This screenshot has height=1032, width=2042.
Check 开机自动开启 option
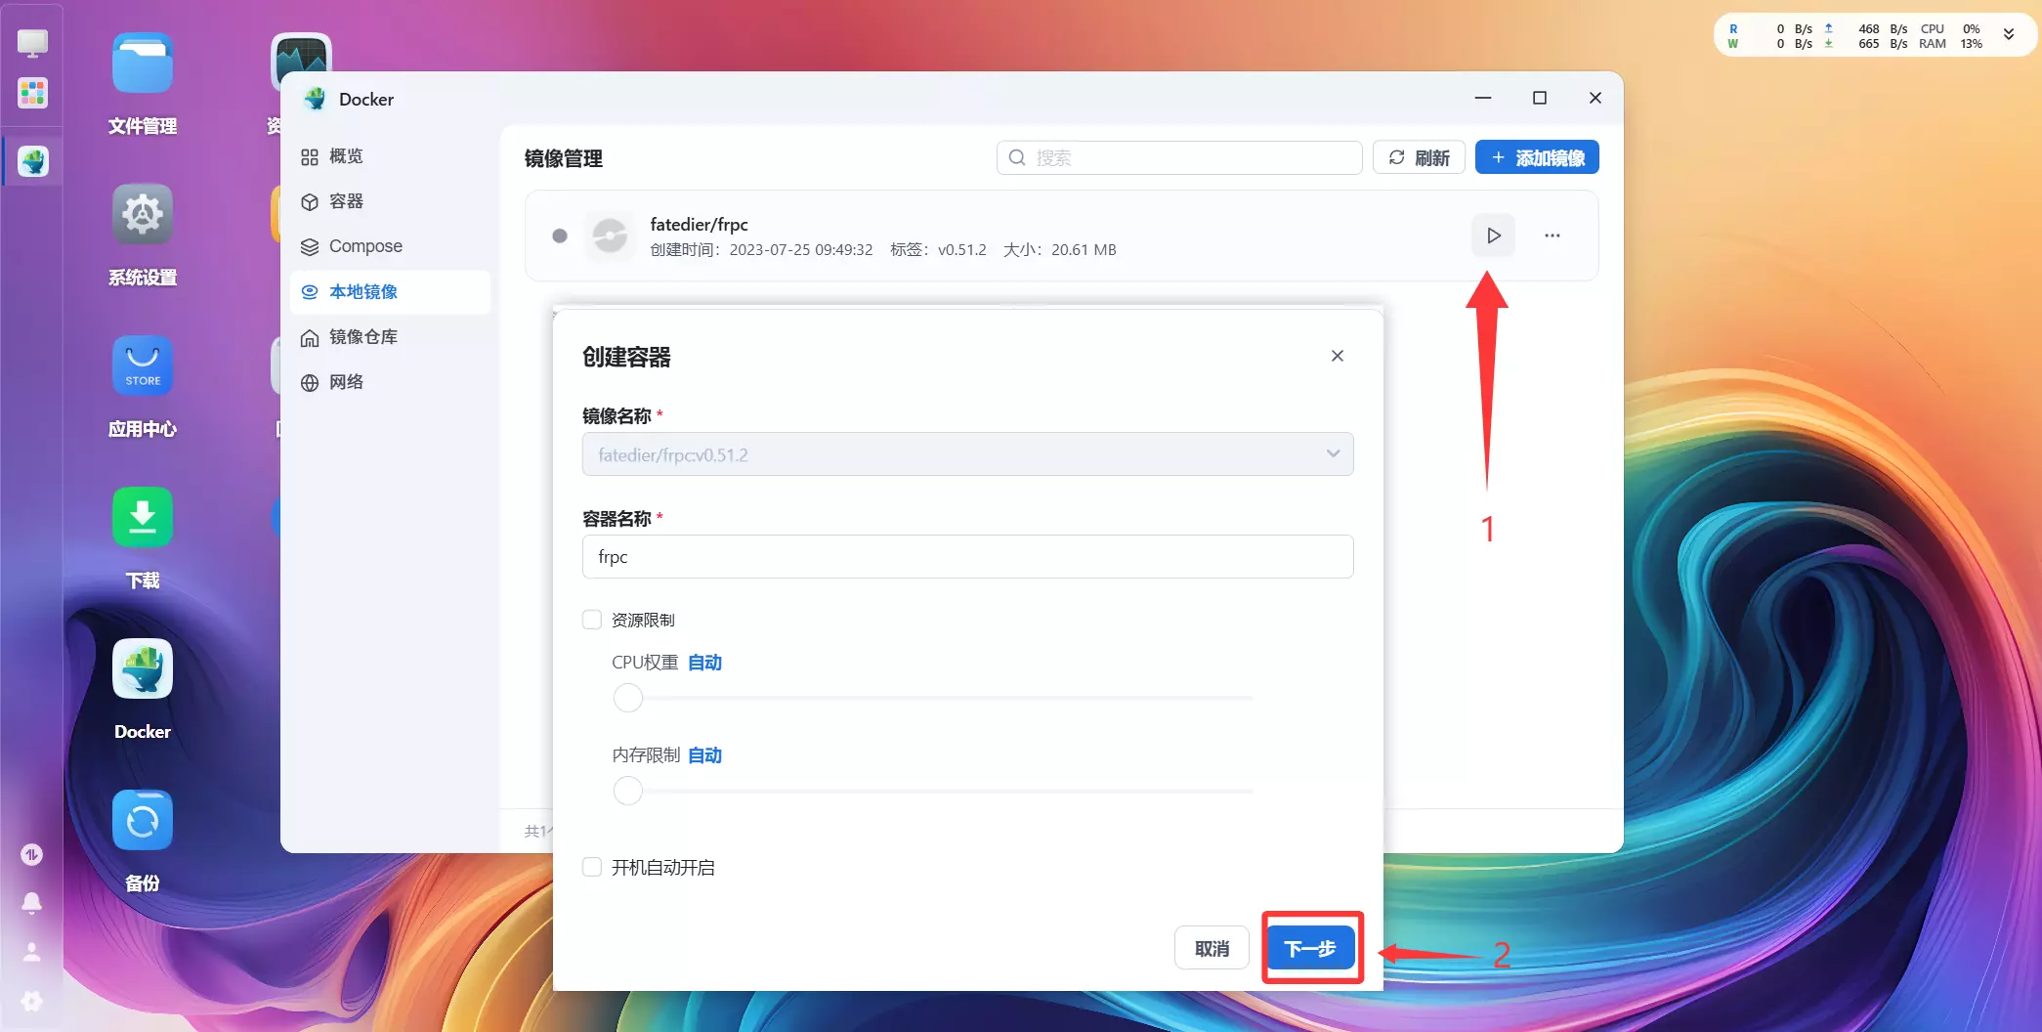591,866
